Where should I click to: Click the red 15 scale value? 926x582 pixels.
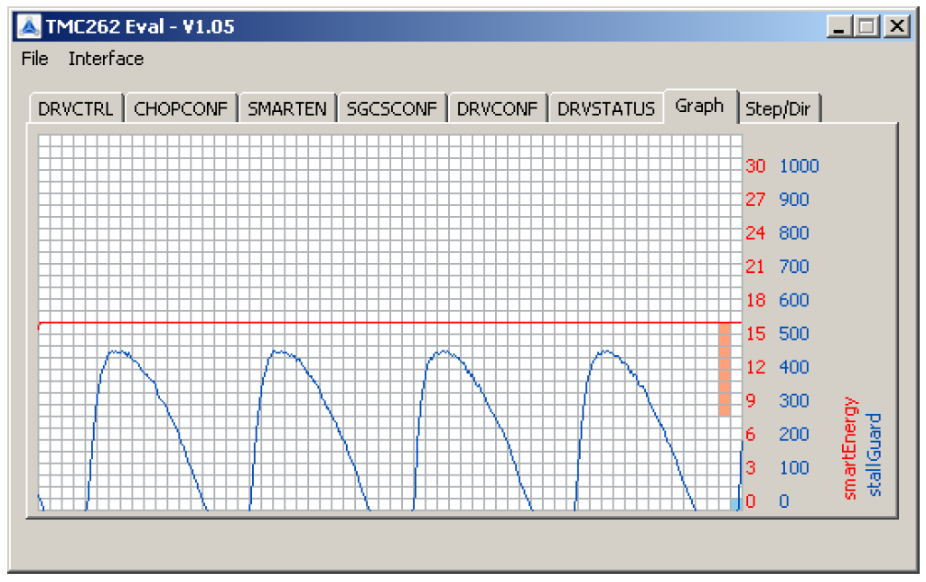(x=755, y=333)
